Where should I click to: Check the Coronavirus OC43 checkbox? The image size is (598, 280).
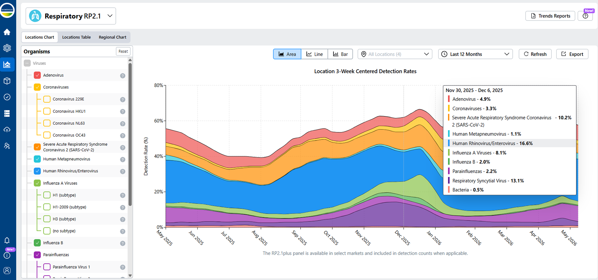47,135
